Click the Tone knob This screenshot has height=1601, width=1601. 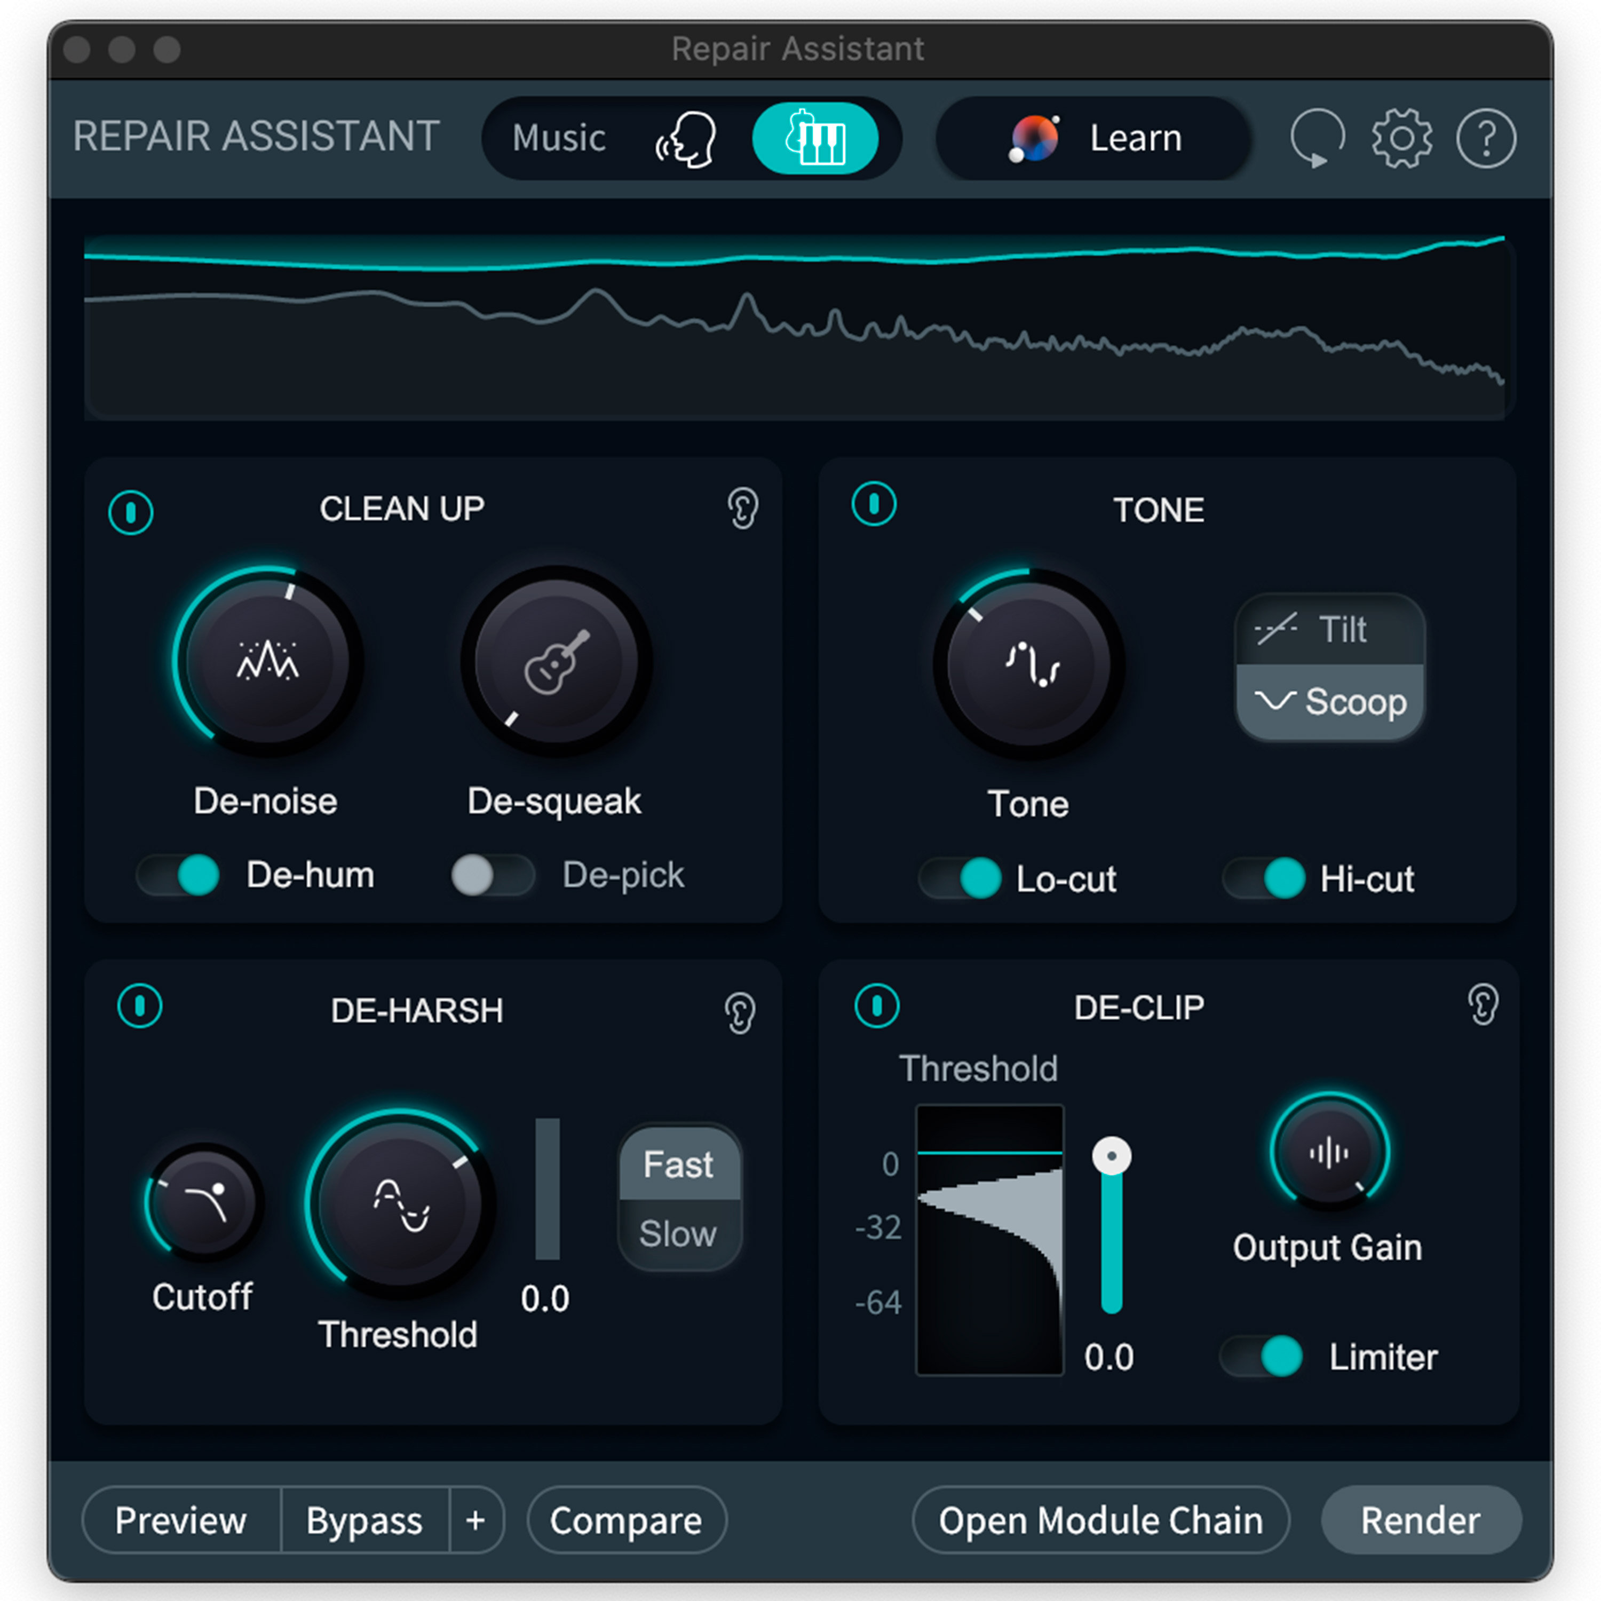point(1028,664)
